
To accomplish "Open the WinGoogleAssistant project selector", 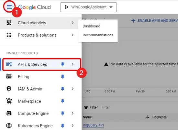I will tap(89, 7).
